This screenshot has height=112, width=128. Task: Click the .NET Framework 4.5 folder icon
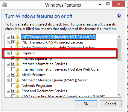coord(18,42)
